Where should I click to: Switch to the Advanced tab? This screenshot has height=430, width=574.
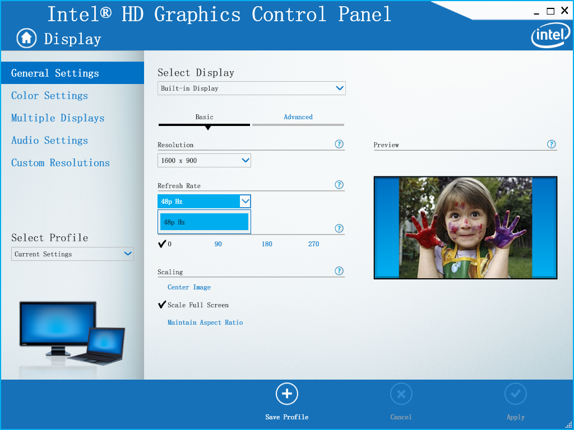click(x=298, y=117)
